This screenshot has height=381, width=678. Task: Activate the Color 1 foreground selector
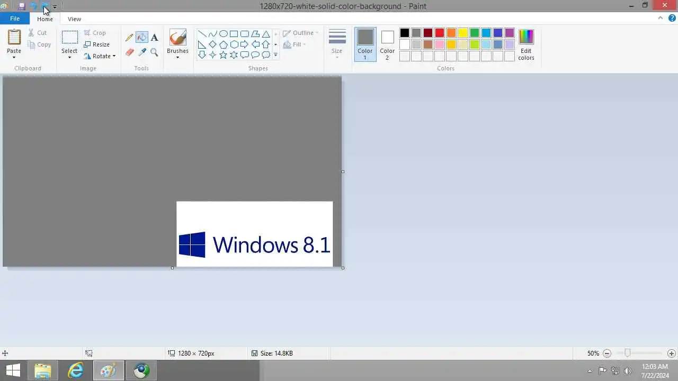point(365,44)
